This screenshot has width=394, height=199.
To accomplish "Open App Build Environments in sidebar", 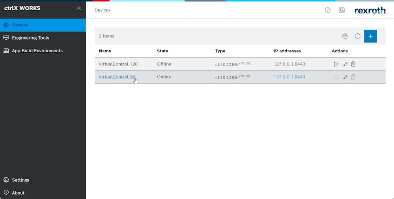I will 43,51.
